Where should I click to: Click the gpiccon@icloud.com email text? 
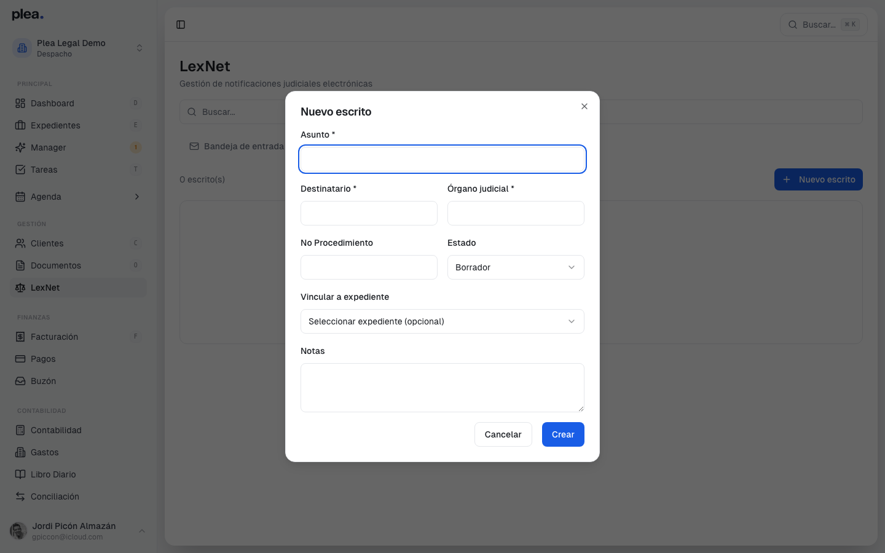[68, 537]
